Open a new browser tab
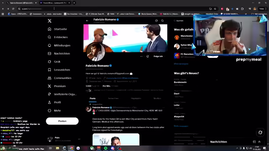The width and height of the screenshot is (269, 151). tap(74, 3)
